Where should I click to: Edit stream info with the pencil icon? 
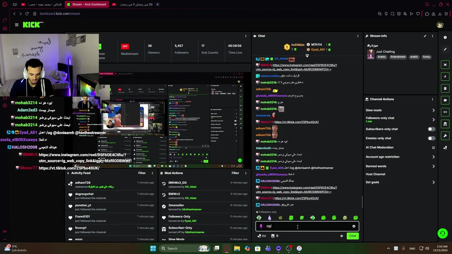tap(425, 36)
